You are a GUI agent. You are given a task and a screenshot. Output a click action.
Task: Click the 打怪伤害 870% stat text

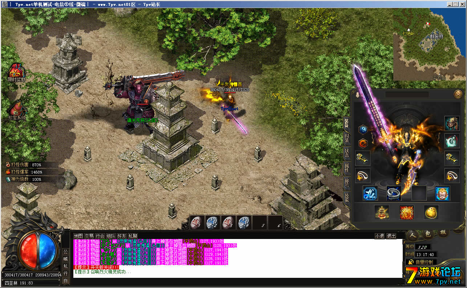[x=26, y=165]
